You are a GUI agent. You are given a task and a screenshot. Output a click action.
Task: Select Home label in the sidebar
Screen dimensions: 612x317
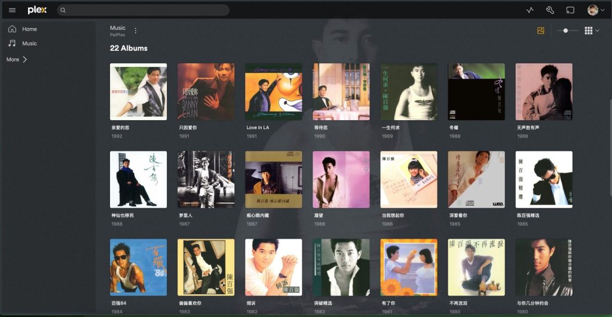pyautogui.click(x=29, y=29)
